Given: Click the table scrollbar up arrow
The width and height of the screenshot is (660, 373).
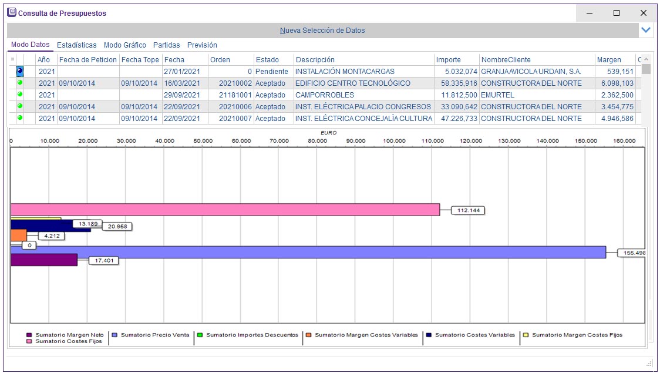Looking at the screenshot, I should pyautogui.click(x=646, y=59).
